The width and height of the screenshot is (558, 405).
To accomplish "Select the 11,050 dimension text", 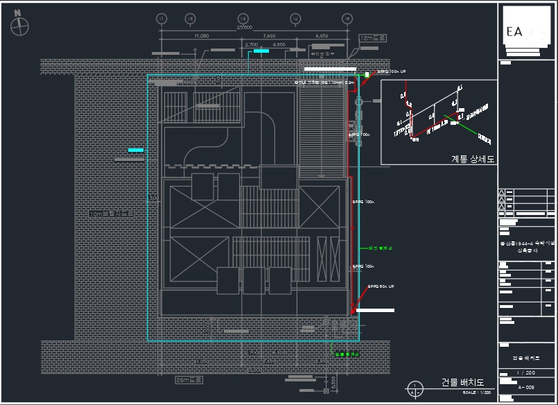I will pos(202,35).
